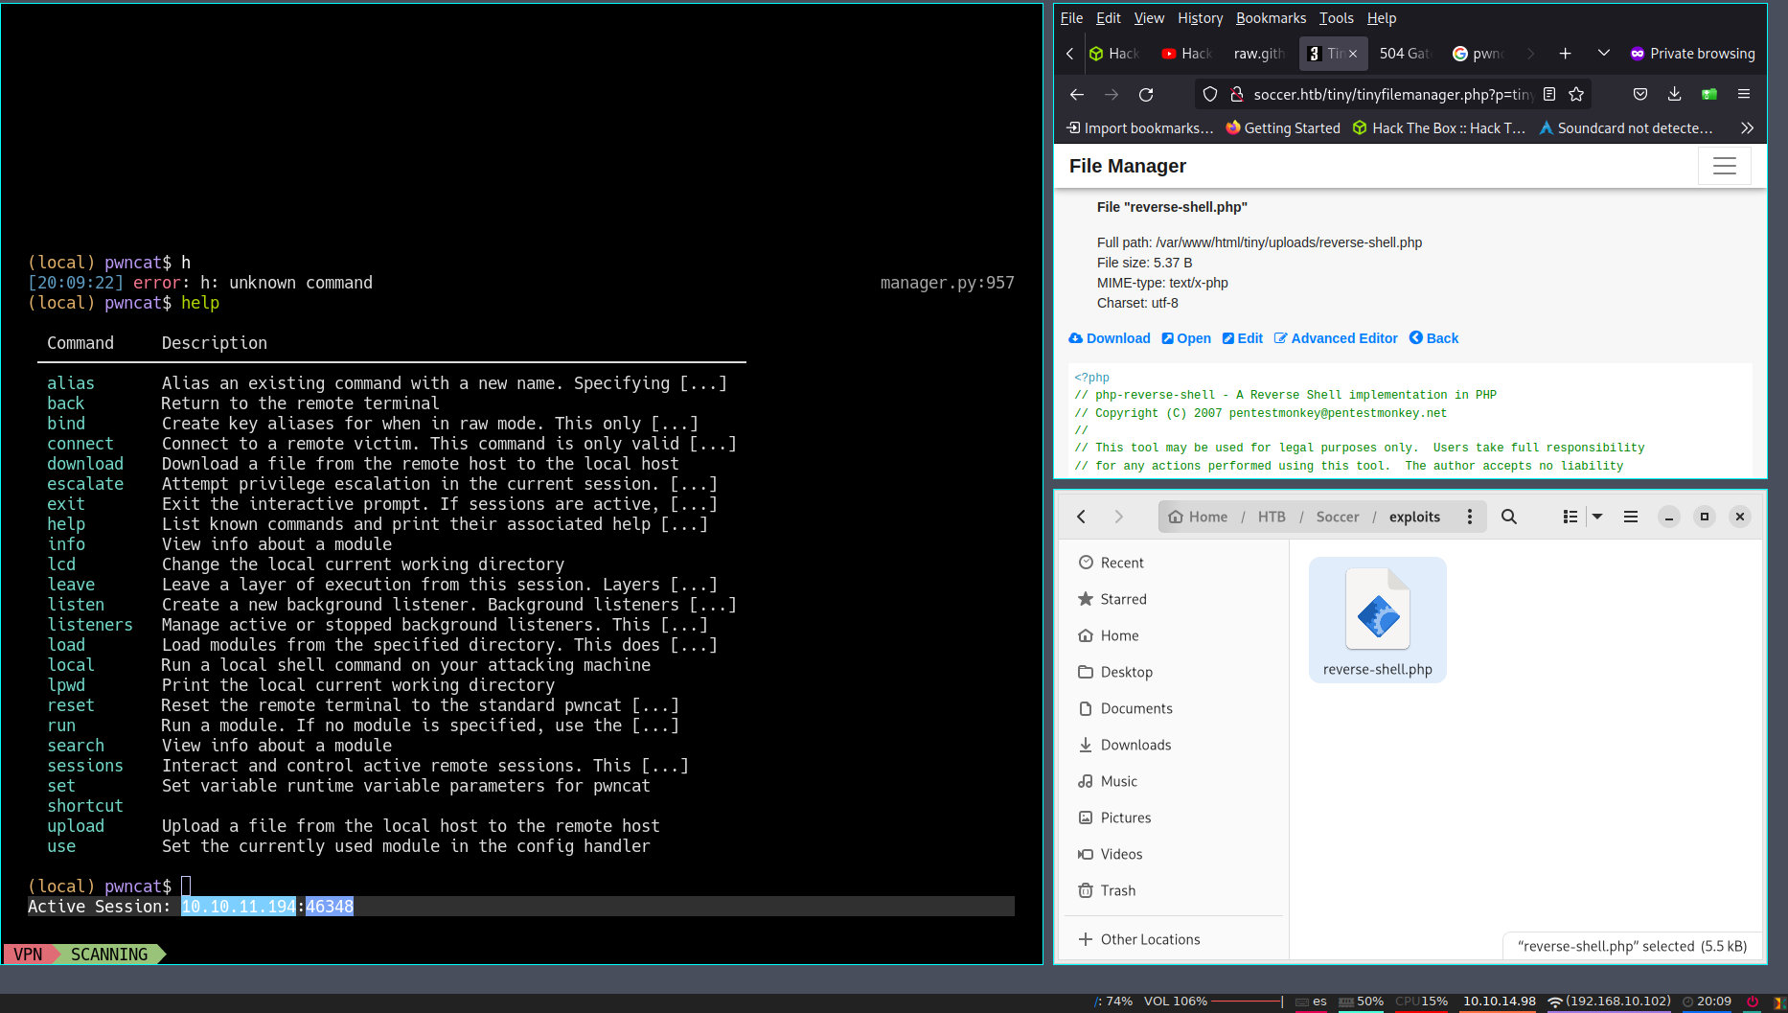Image resolution: width=1788 pixels, height=1013 pixels.
Task: Open reverse-shell.php via Open link
Action: click(1186, 338)
